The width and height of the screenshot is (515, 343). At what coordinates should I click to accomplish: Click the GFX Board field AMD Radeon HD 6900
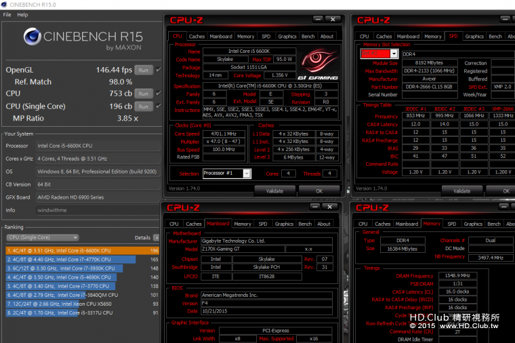[x=98, y=197]
